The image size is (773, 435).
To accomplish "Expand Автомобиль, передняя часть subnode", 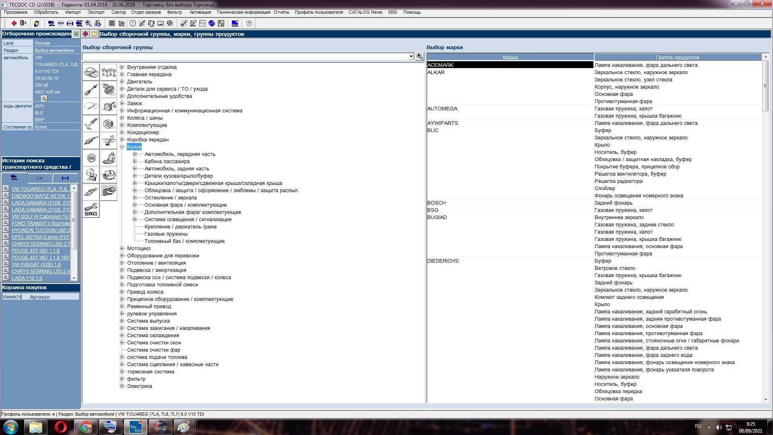I will [x=135, y=154].
